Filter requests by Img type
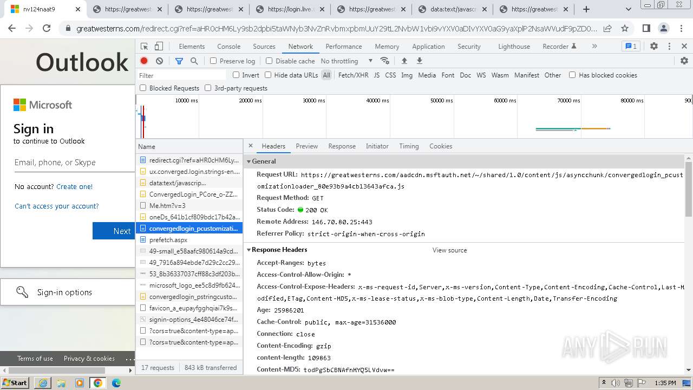This screenshot has height=390, width=693. pos(407,75)
